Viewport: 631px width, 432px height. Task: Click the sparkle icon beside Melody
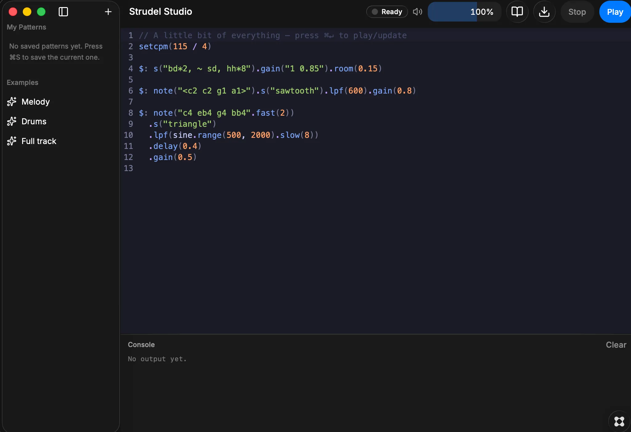pos(12,102)
